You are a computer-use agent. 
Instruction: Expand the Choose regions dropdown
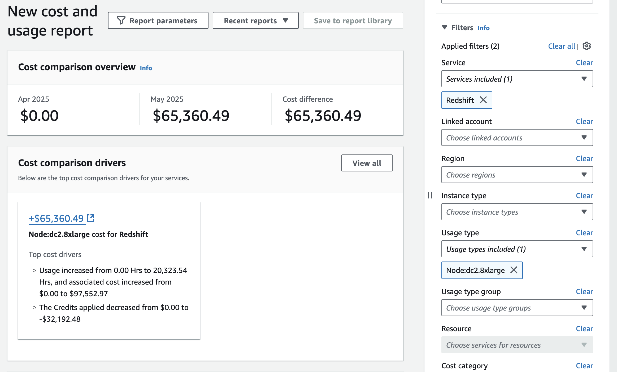(517, 175)
